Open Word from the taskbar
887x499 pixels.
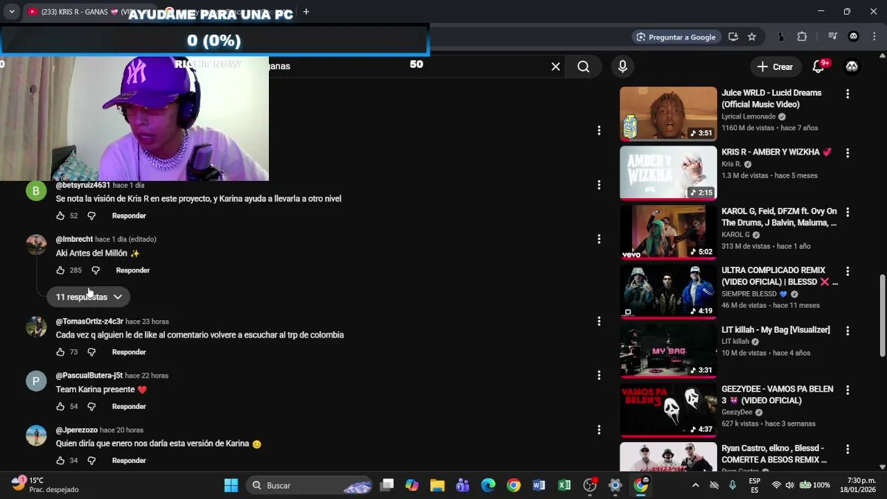pos(539,485)
